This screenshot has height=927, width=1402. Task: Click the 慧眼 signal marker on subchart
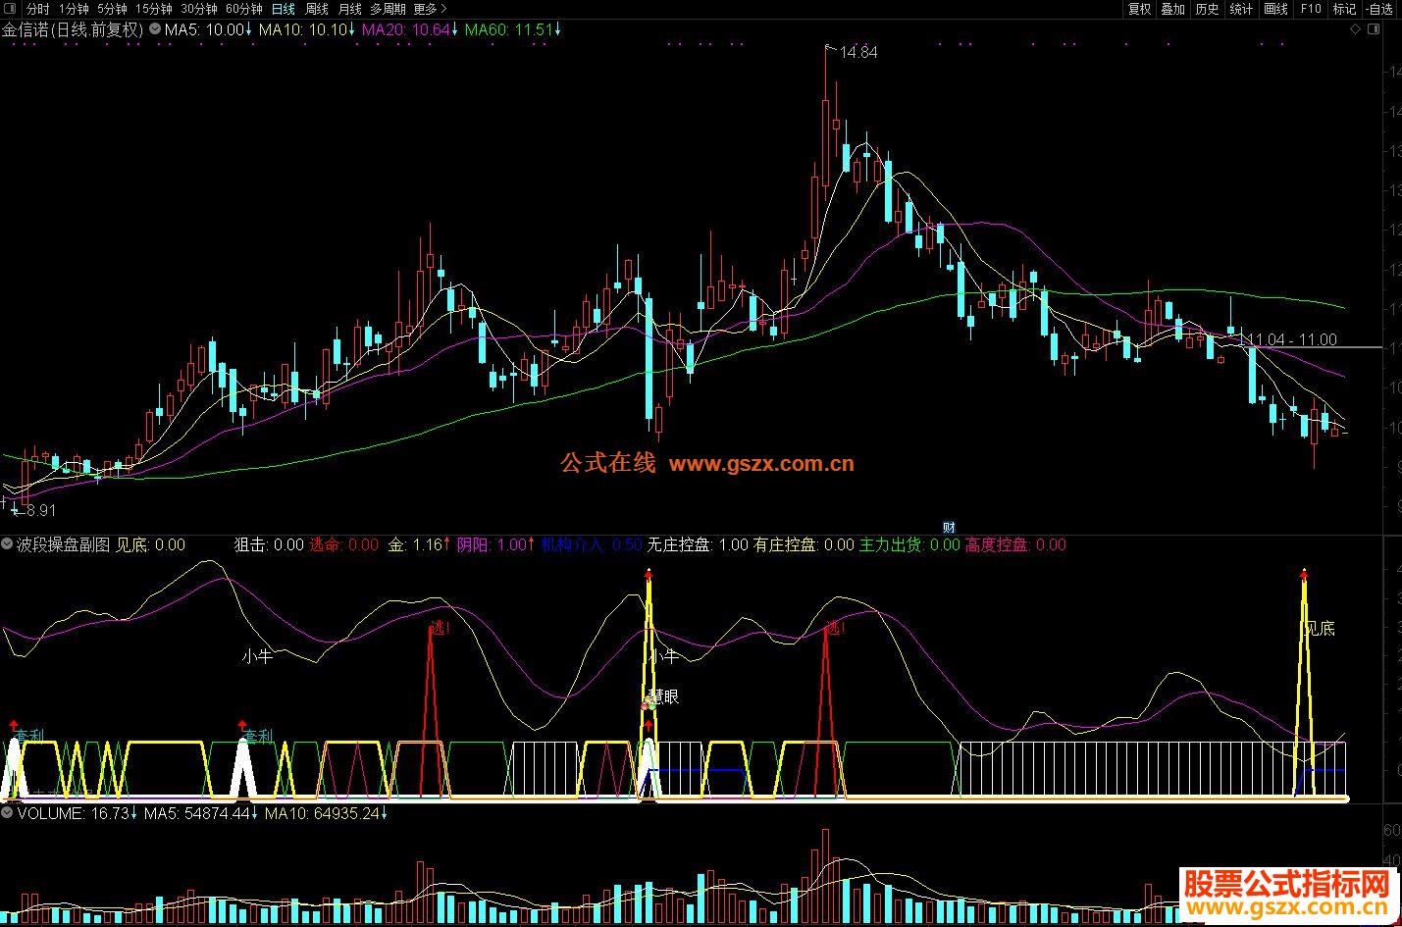[662, 696]
